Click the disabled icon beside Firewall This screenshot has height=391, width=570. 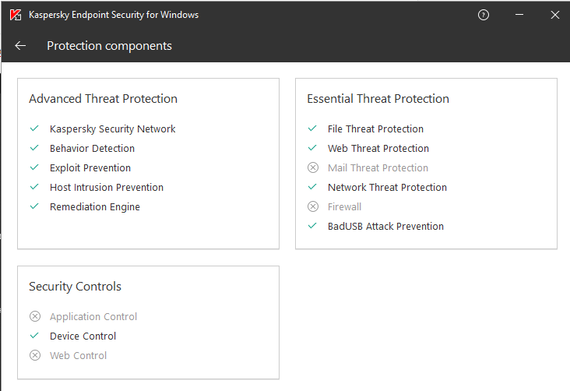coord(313,207)
